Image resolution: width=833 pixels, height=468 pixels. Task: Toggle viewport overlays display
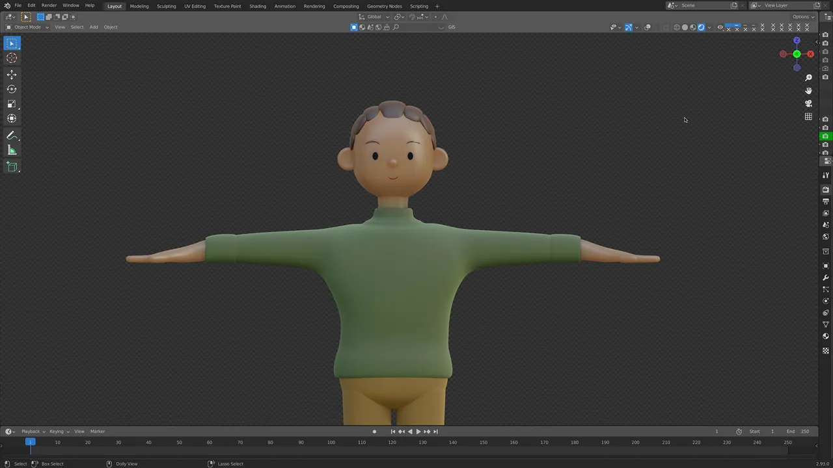click(x=648, y=27)
